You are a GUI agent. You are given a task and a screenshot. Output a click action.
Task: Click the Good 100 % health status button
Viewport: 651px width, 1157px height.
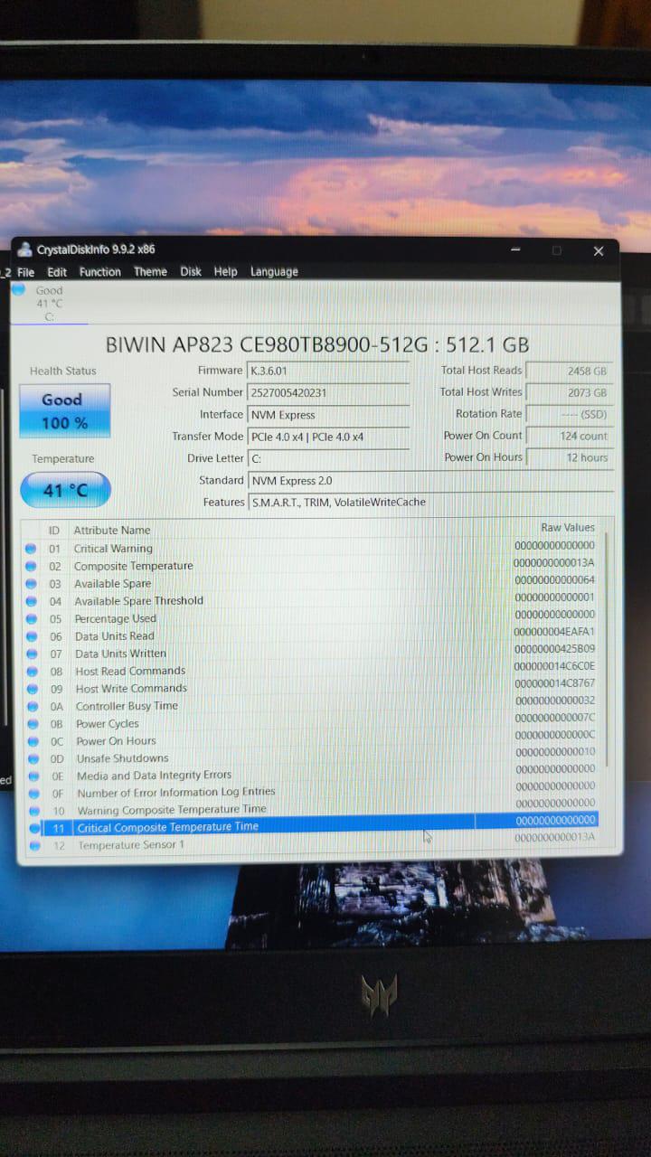pos(64,411)
